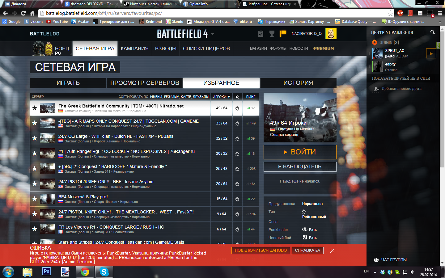
Task: Select BF4 Moscow! S-Play.pro! server
Action: (x=144, y=199)
